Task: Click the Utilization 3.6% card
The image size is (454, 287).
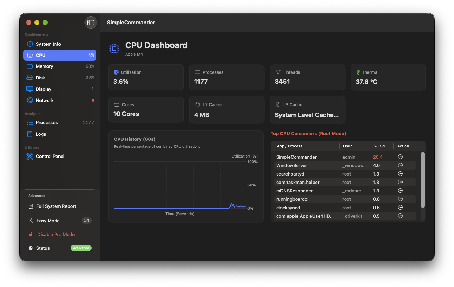Action: coord(146,77)
